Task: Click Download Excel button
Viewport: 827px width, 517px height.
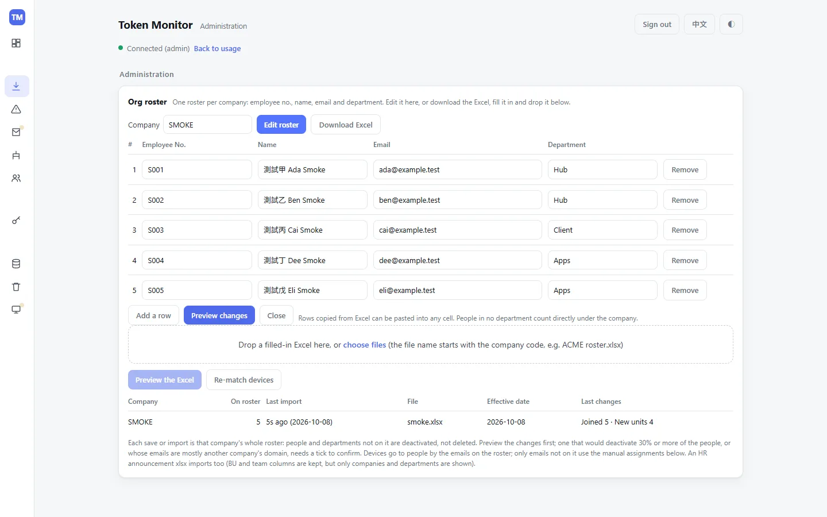Action: pos(346,125)
